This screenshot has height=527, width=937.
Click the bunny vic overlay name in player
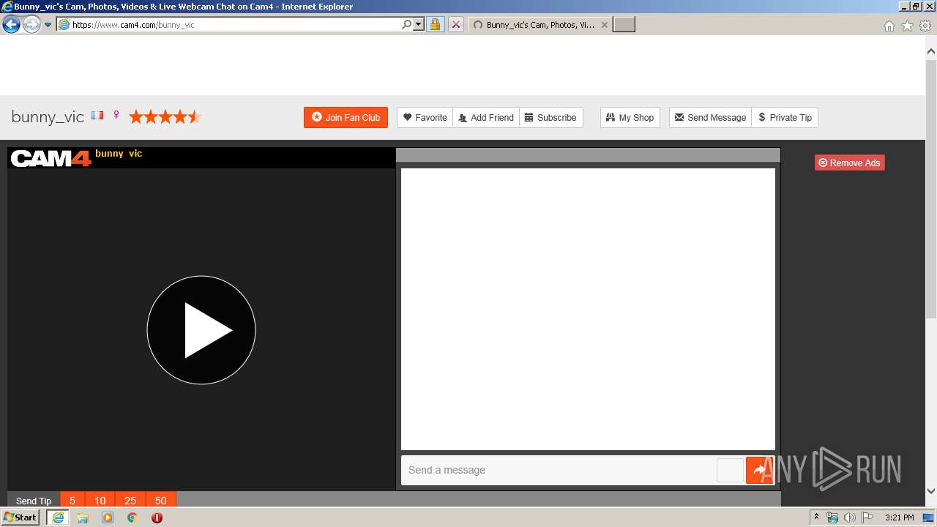tap(119, 154)
